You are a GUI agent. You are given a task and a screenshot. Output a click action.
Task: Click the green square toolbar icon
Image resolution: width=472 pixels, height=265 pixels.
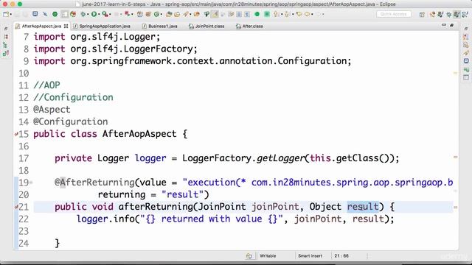tap(267, 14)
